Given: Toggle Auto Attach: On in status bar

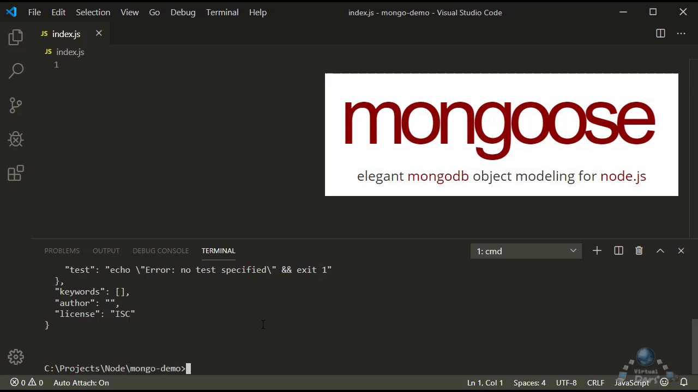Looking at the screenshot, I should [81, 383].
